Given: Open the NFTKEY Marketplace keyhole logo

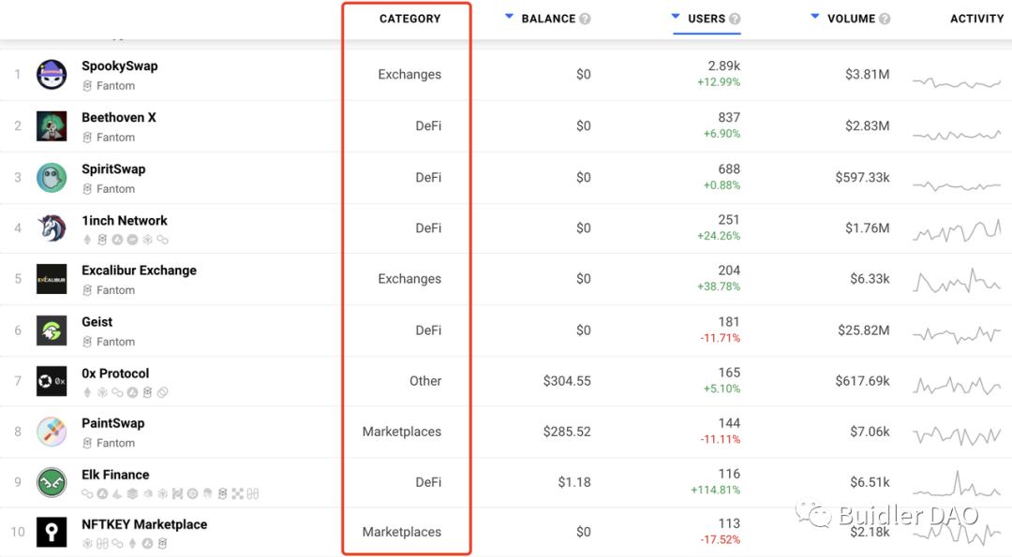Looking at the screenshot, I should pos(52,533).
